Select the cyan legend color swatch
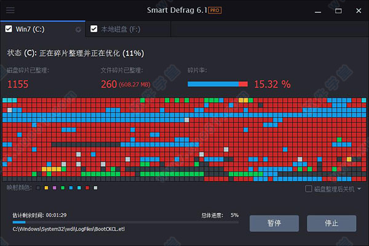 (79, 188)
